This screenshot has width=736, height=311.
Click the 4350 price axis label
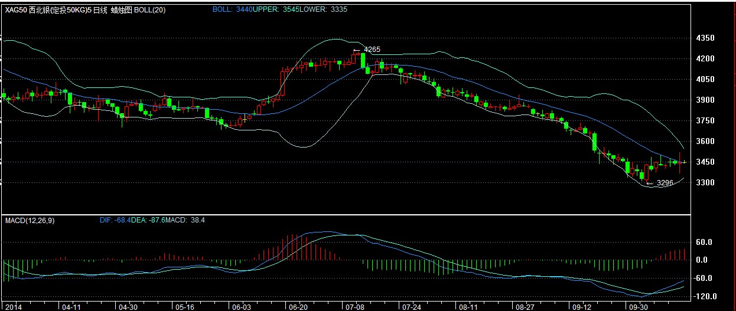[705, 38]
